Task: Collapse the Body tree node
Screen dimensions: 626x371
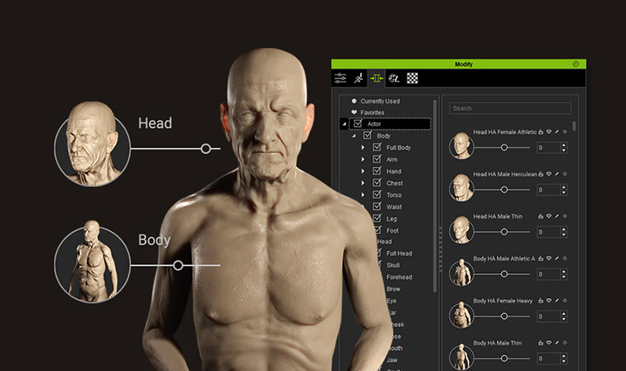Action: (x=354, y=136)
